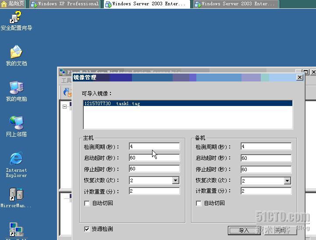Enable 主机 自动切回 checkbox
The width and height of the screenshot is (316, 240).
pyautogui.click(x=87, y=203)
